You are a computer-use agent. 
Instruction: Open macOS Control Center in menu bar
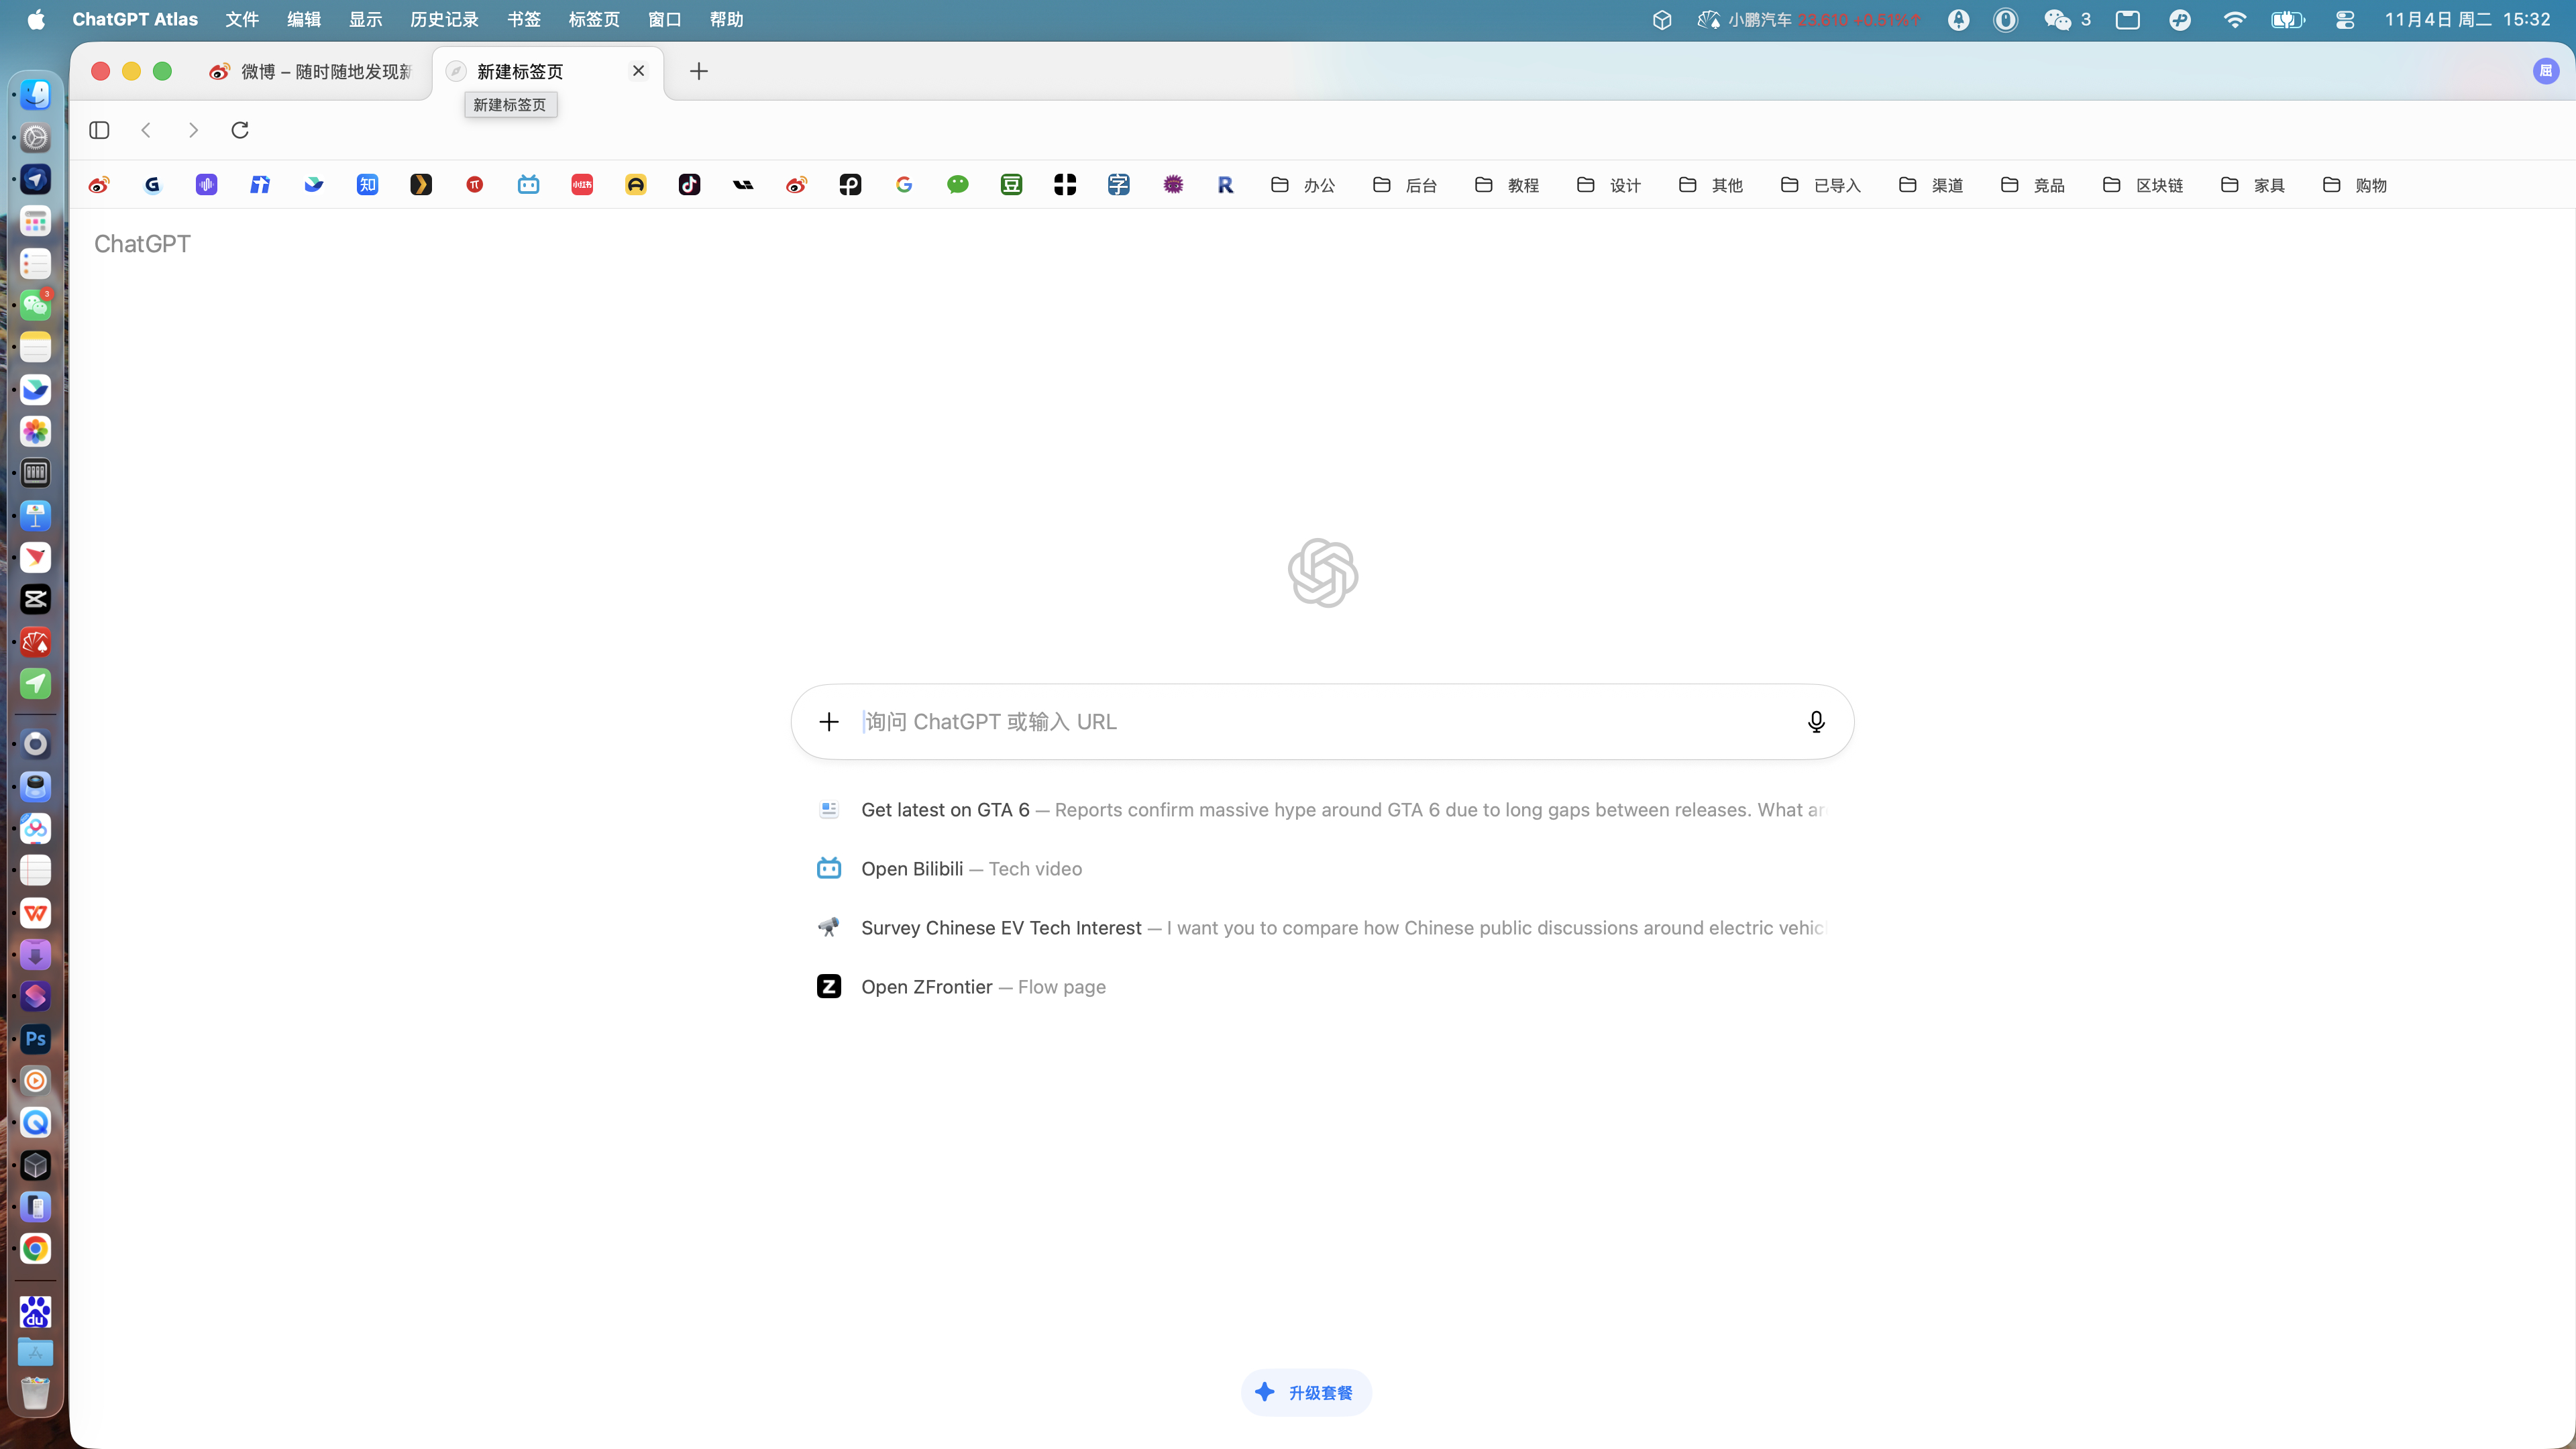2345,19
